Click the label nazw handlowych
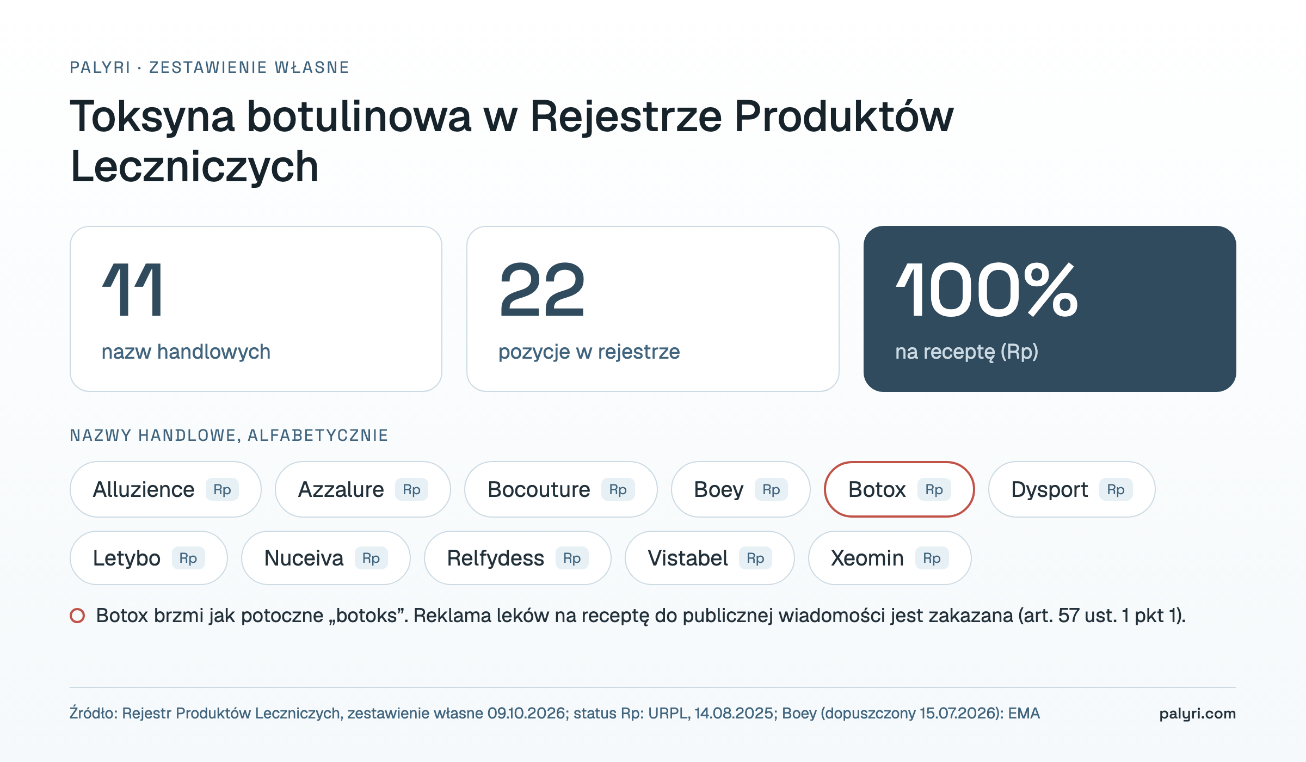Viewport: 1306px width, 762px height. [x=186, y=352]
